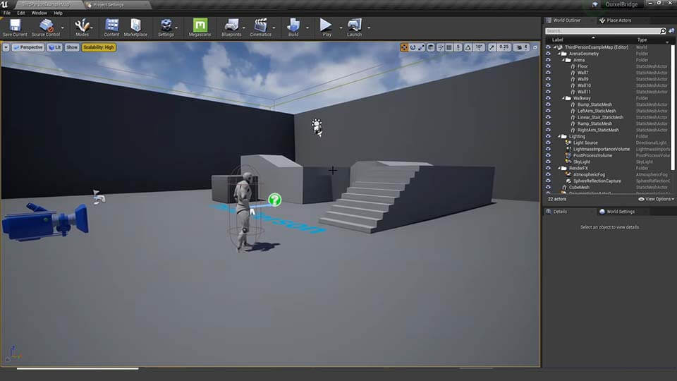Open the Window menu
677x381 pixels.
(x=39, y=13)
